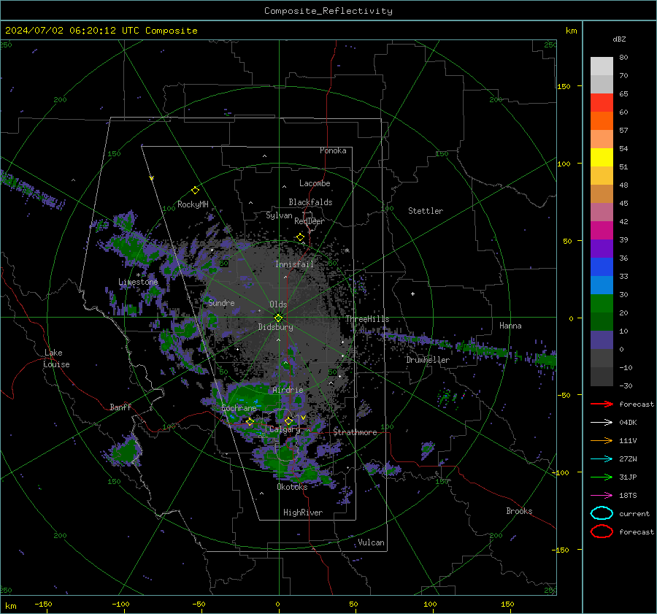Click the orange 111V arrow icon
This screenshot has width=657, height=614.
[602, 440]
